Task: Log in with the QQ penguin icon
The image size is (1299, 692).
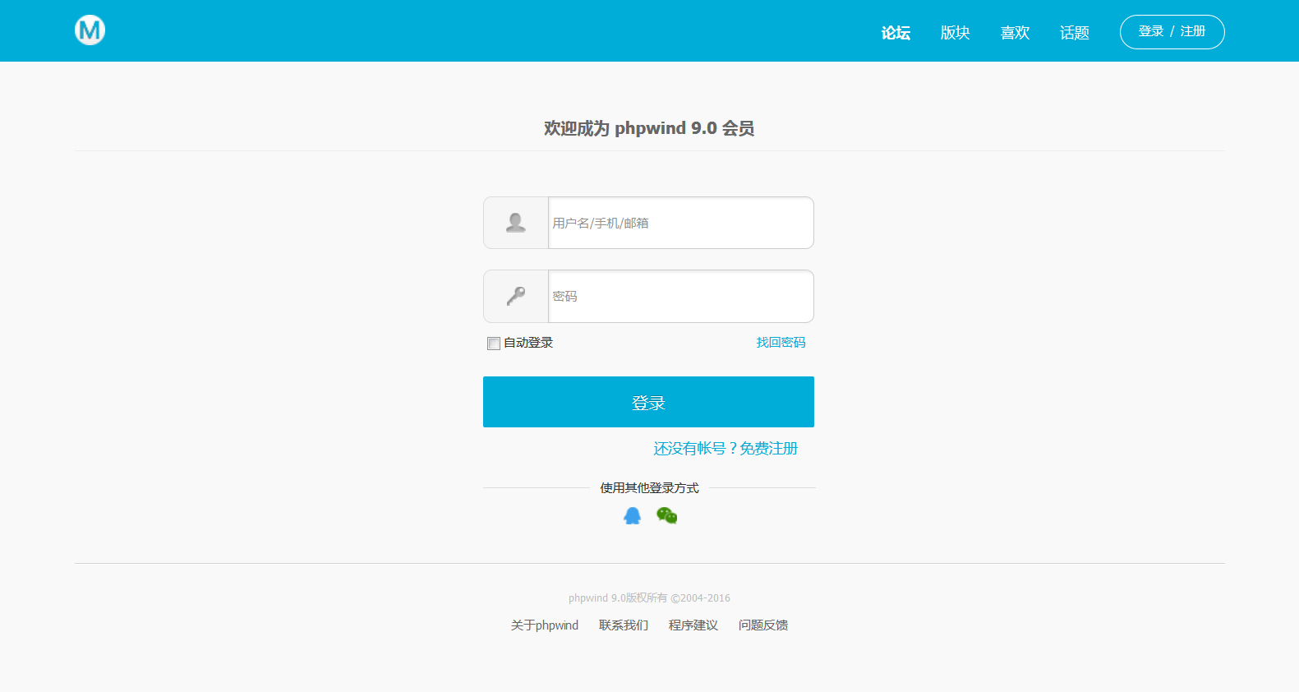Action: (x=632, y=515)
